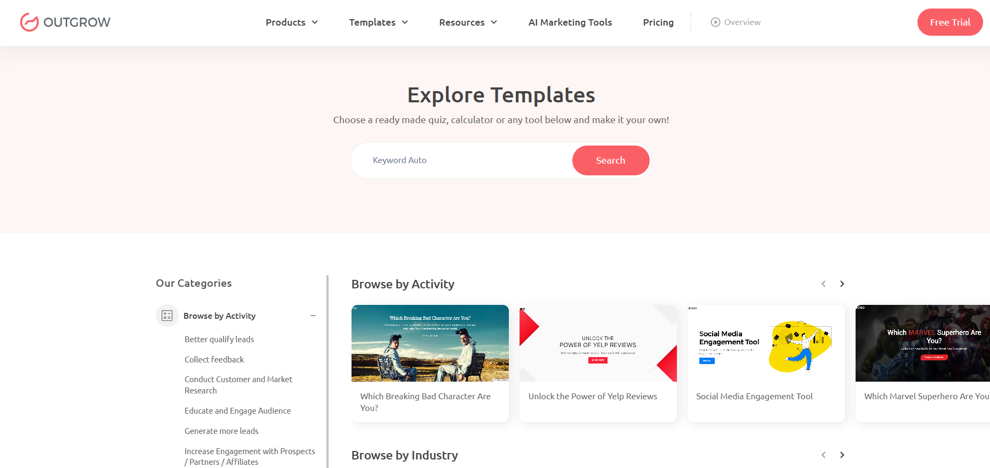Open AI Marketing Tools page
The width and height of the screenshot is (990, 468).
(x=570, y=22)
